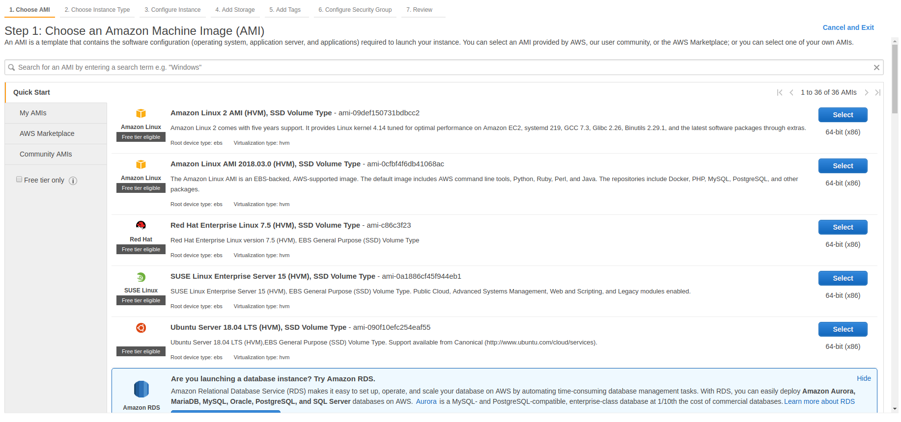Click Free tier eligible badge in Ubuntu row
The width and height of the screenshot is (901, 422).
coord(141,351)
